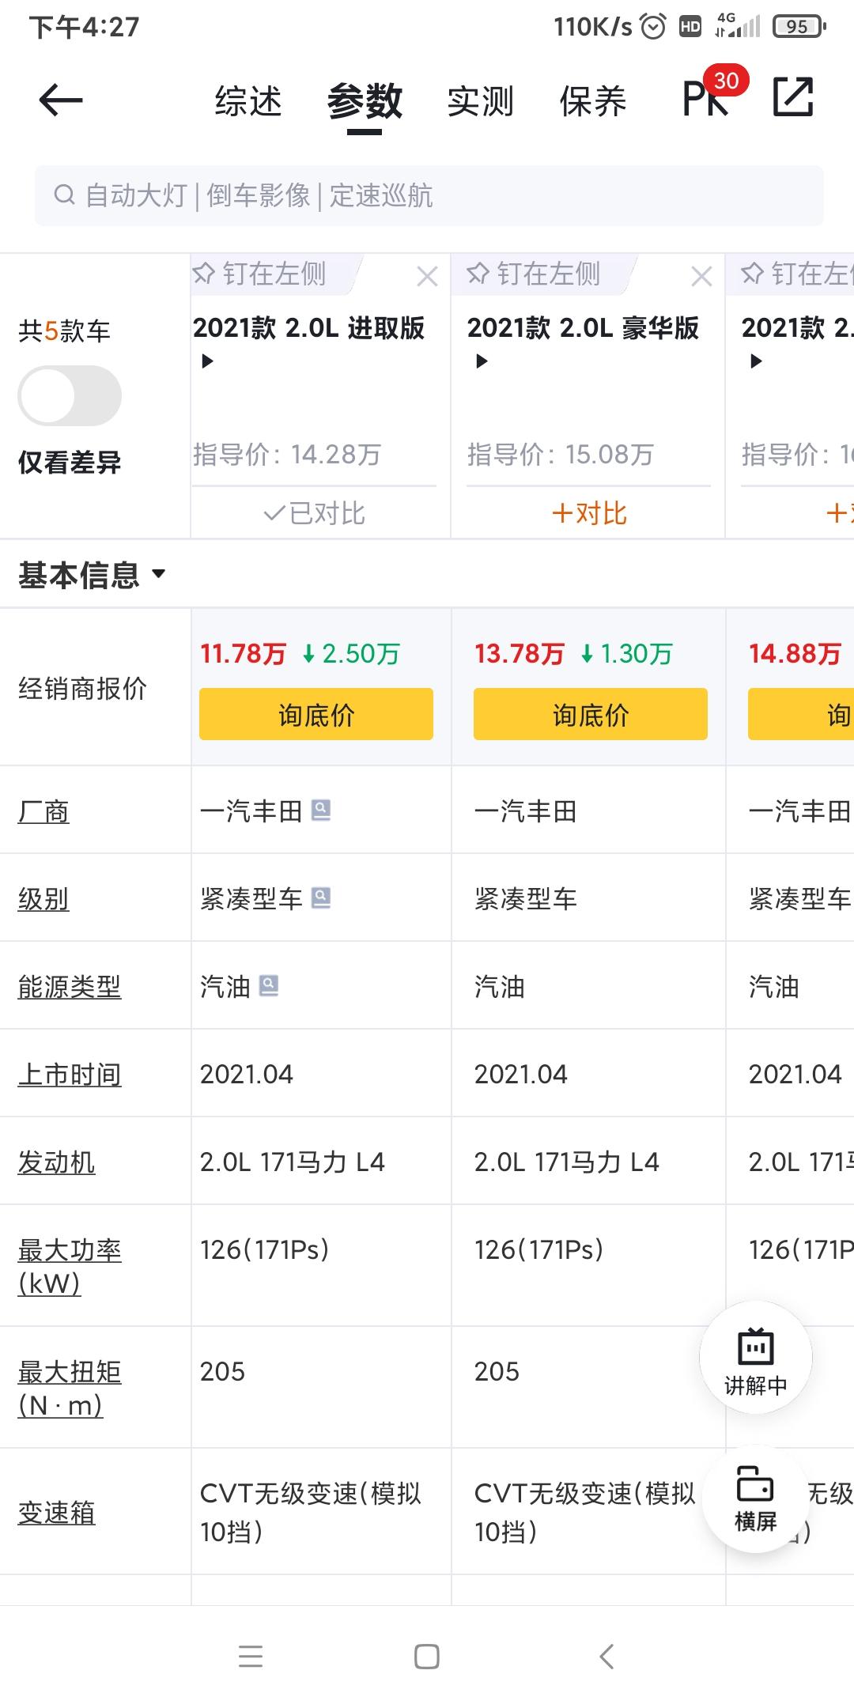This screenshot has width=854, height=1708.
Task: Tap the back arrow icon
Action: tap(61, 100)
